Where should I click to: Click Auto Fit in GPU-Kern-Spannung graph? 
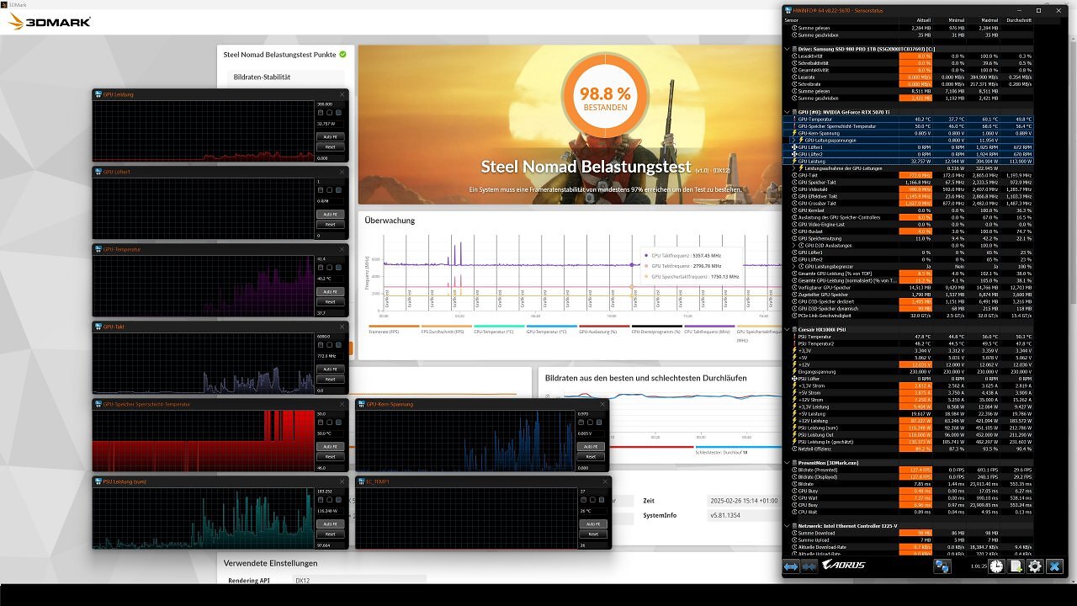pos(592,446)
